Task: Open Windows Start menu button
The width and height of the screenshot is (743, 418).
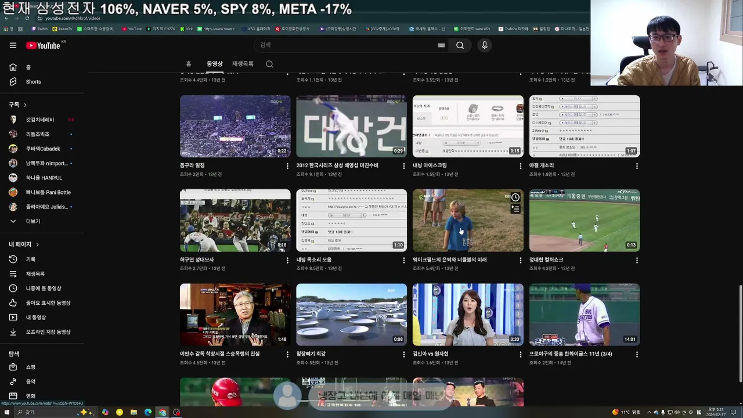Action: click(7, 412)
